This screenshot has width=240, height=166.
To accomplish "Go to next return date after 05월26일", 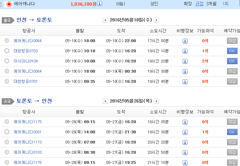I will click(156, 101).
